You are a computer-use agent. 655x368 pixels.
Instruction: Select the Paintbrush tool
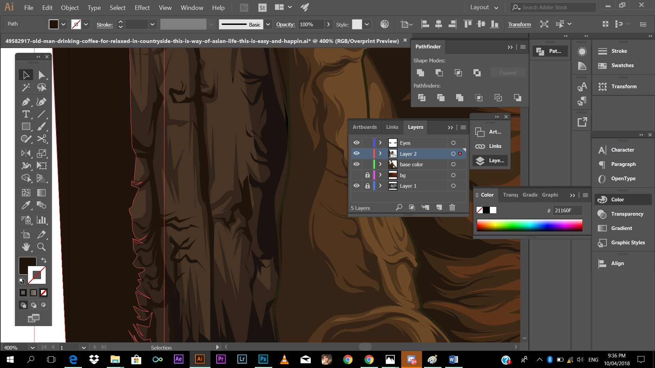click(42, 126)
